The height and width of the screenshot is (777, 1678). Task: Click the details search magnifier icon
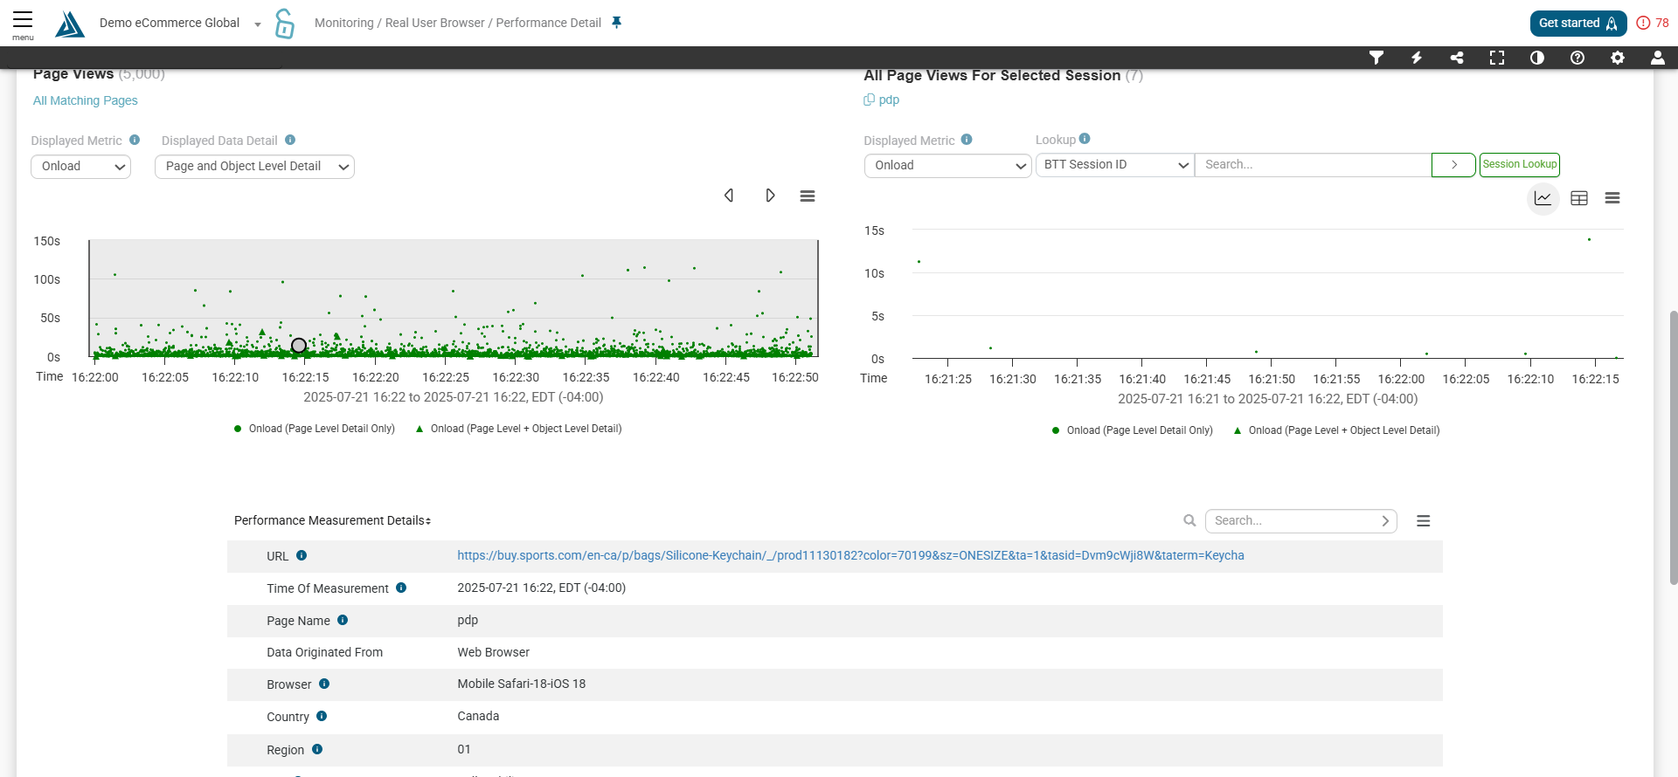1189,520
